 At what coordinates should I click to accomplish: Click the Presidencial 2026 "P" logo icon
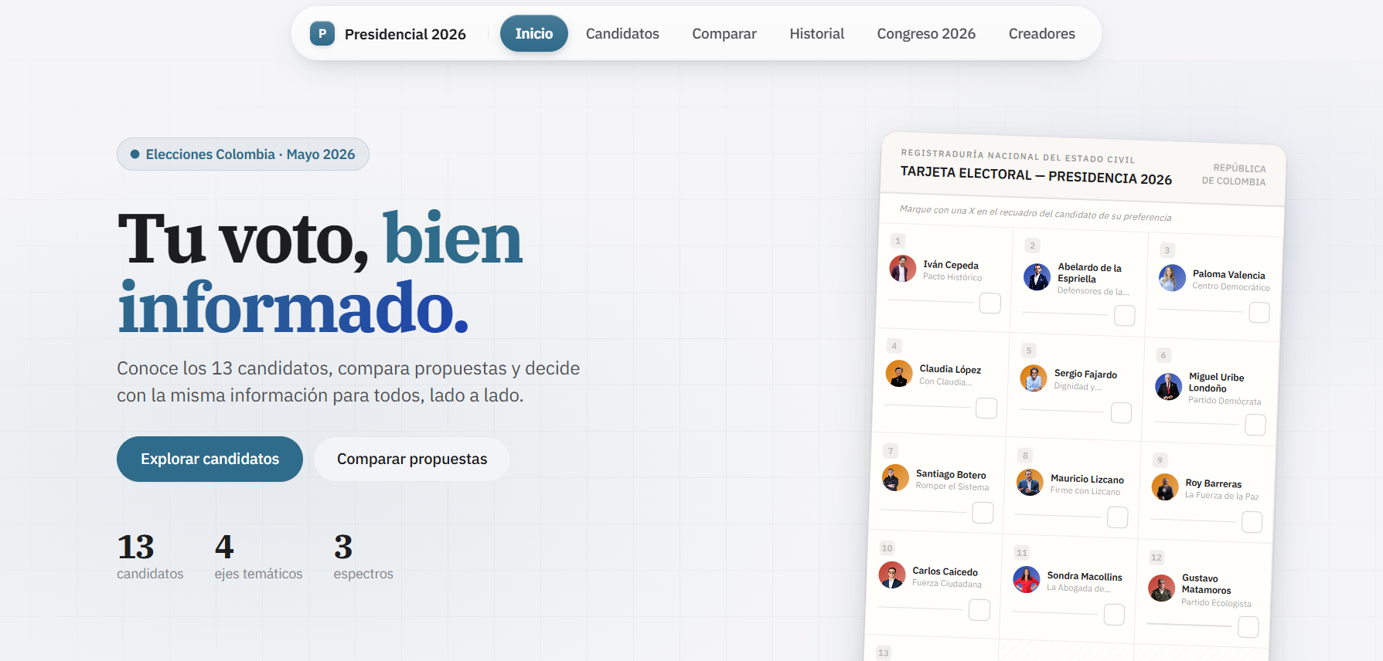coord(322,34)
